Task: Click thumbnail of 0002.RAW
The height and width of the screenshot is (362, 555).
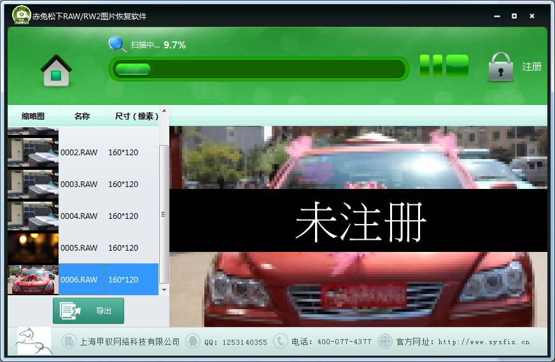Action: (x=33, y=152)
